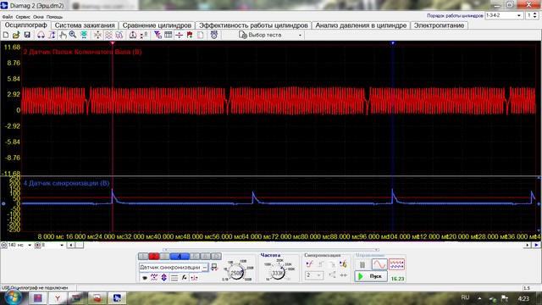Toggle the eye icon below sensor dropdown

point(145,278)
